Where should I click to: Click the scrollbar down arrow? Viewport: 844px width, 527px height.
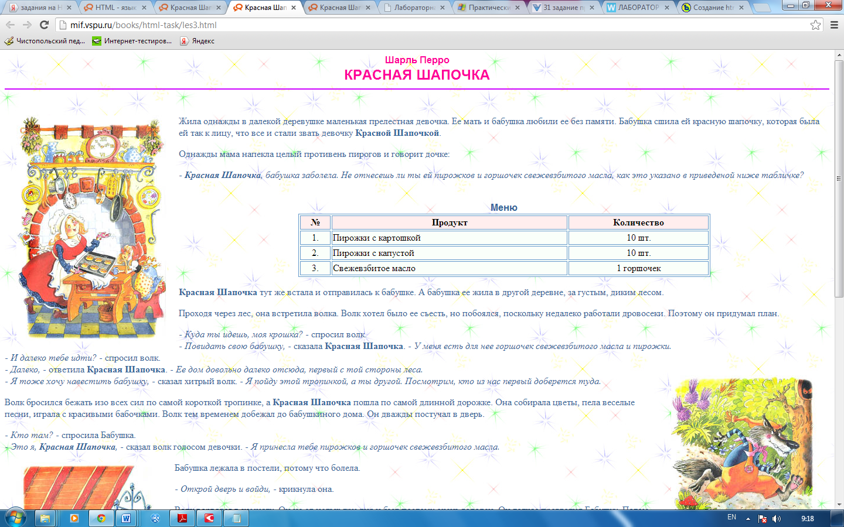click(839, 504)
